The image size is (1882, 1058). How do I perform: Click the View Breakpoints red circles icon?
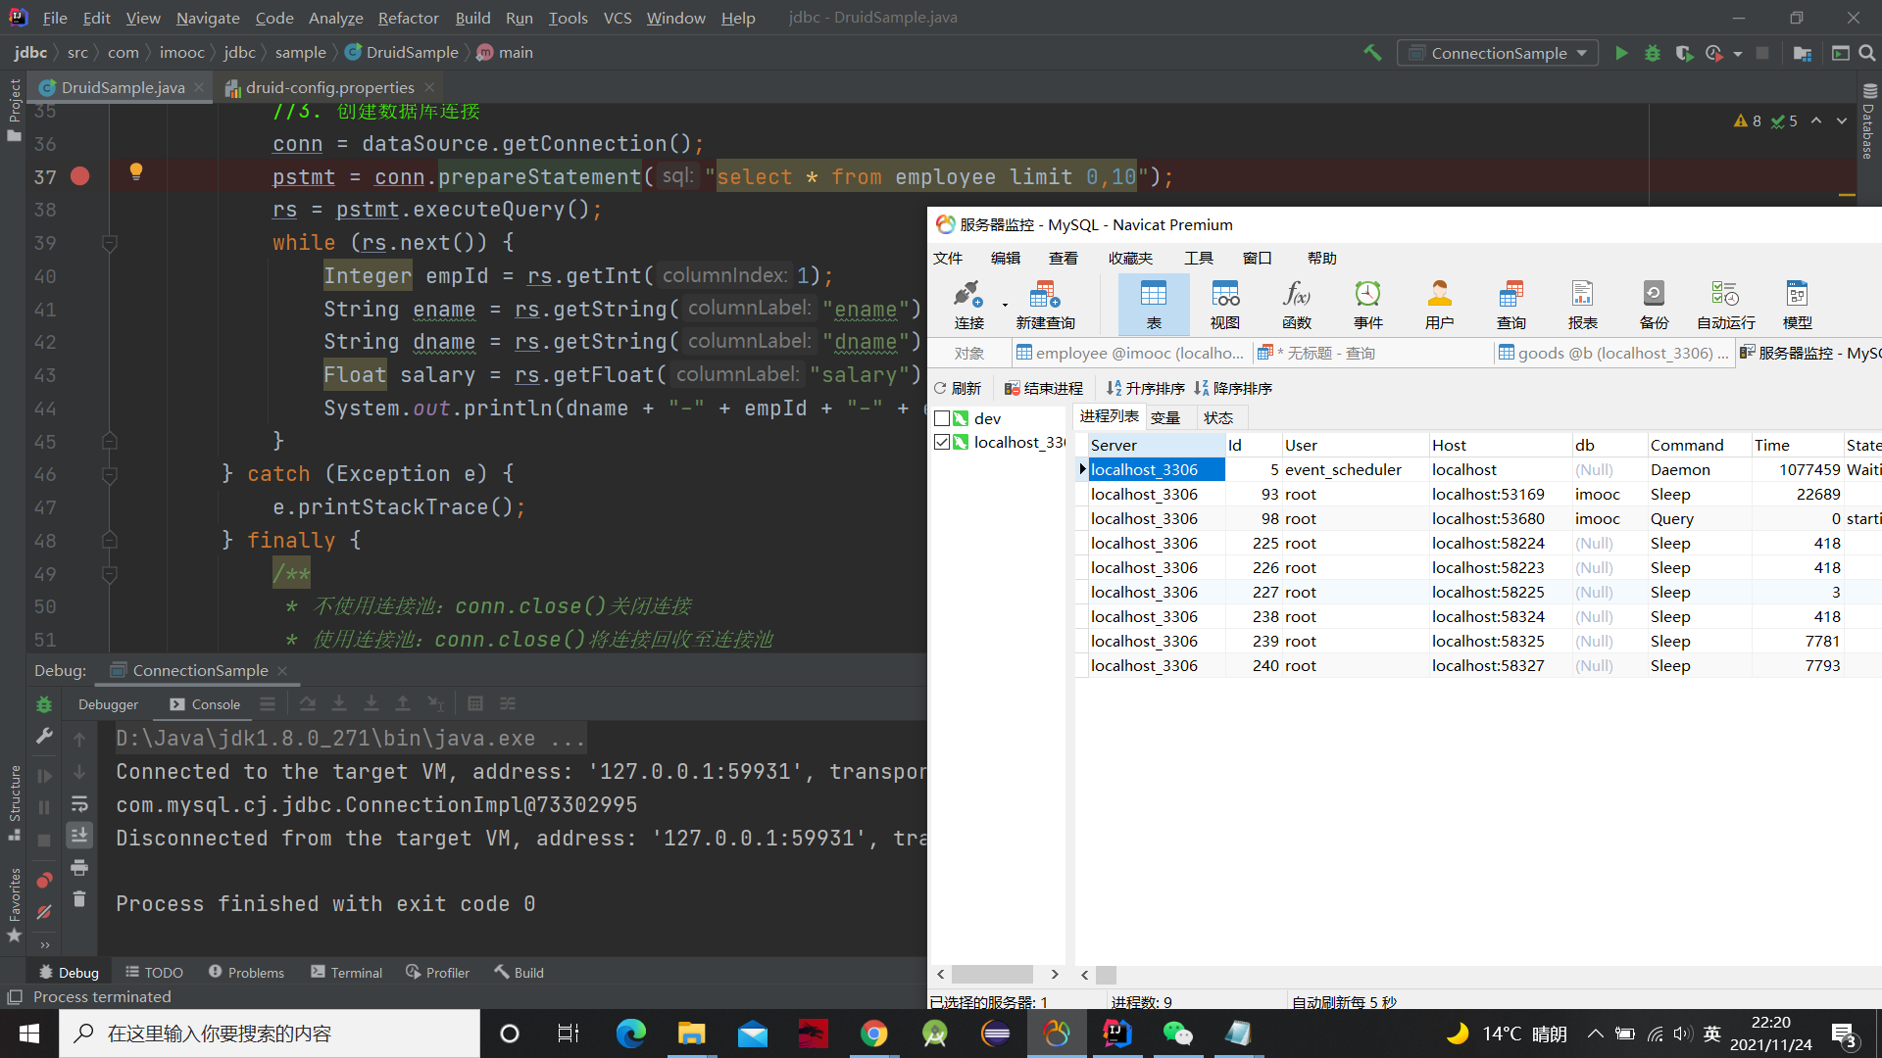click(x=44, y=880)
